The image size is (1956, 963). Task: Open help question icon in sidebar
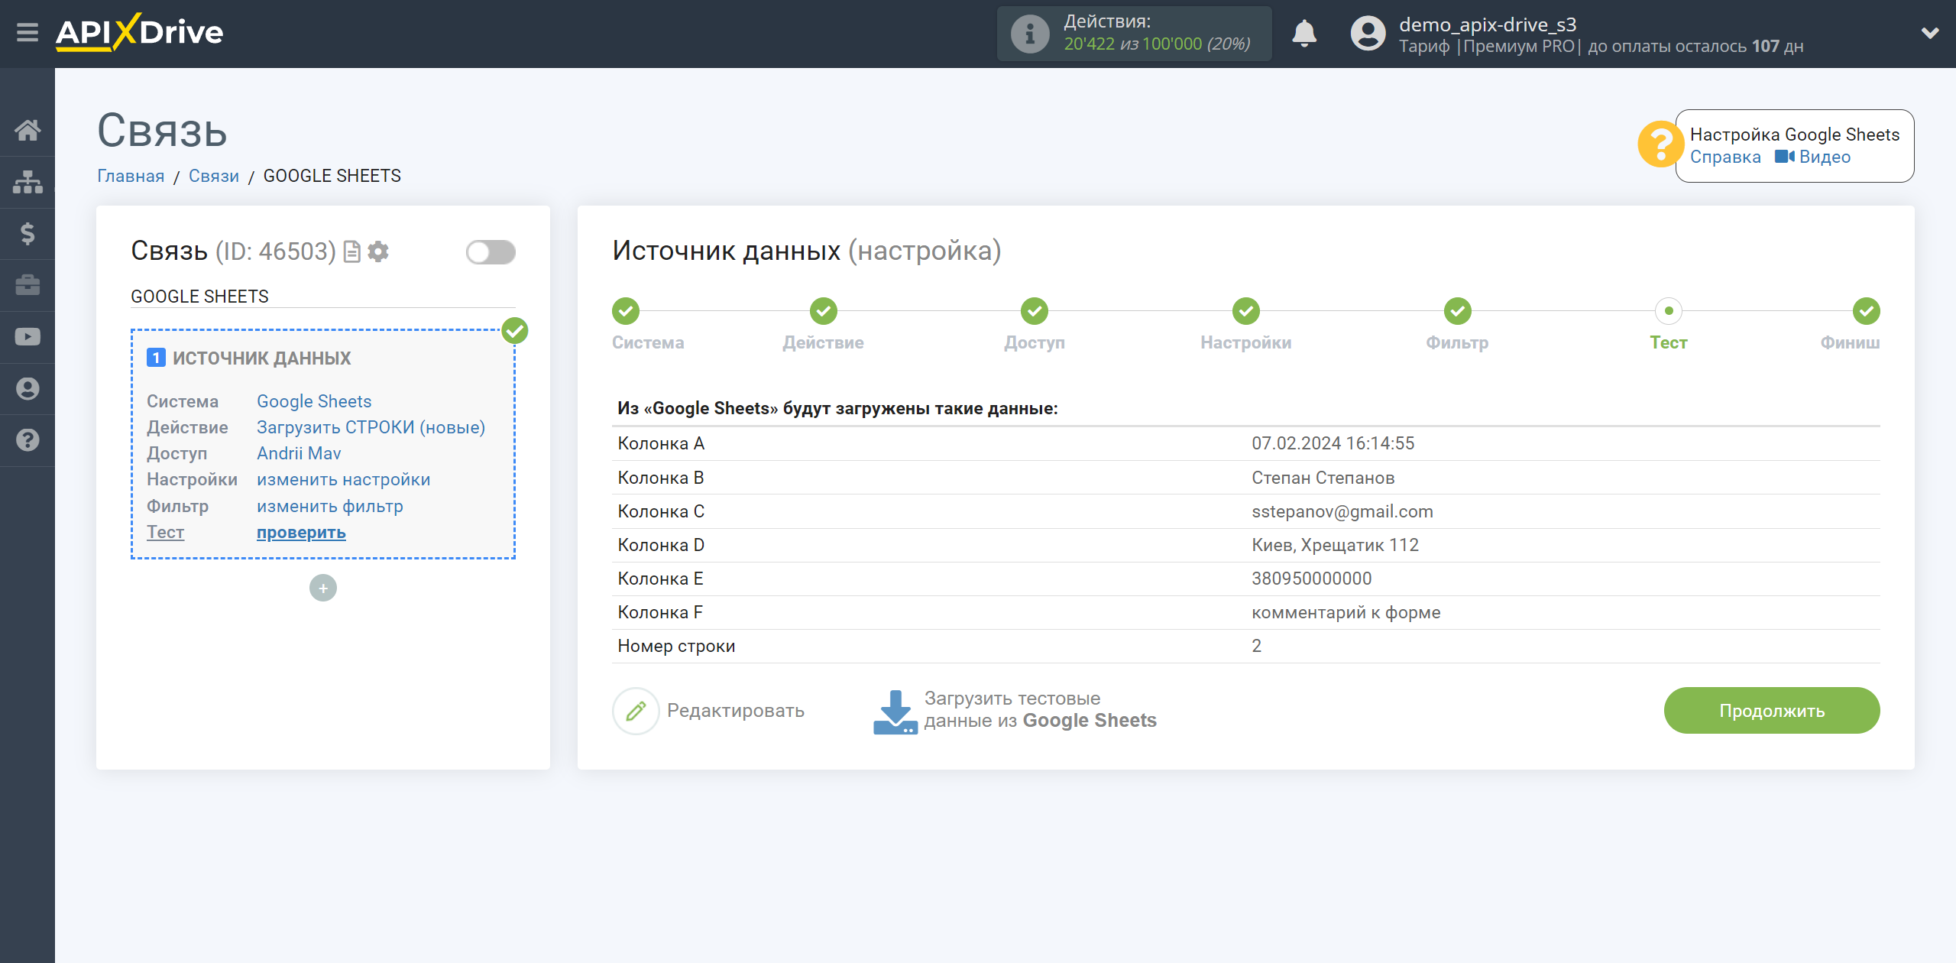coord(28,440)
